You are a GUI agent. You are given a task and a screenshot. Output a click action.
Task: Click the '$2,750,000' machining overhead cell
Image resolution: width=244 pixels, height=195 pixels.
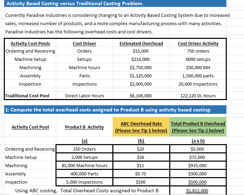(x=141, y=67)
